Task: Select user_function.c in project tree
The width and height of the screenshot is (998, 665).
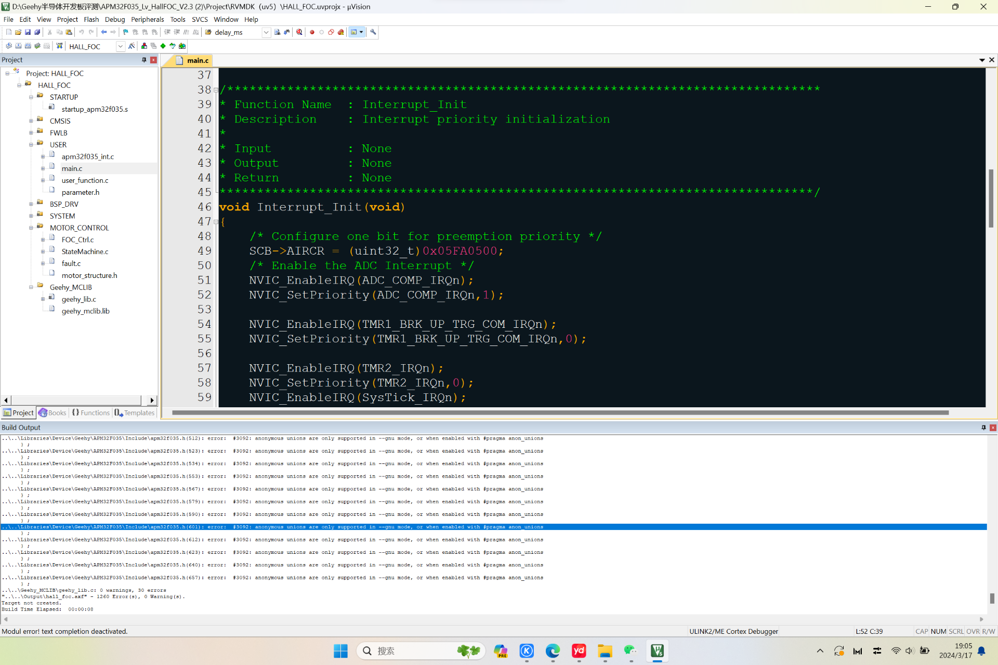Action: [85, 180]
